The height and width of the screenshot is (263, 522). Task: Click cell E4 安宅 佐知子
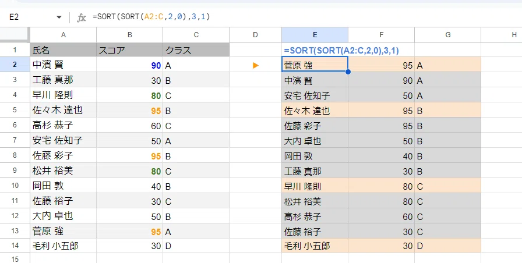point(315,96)
